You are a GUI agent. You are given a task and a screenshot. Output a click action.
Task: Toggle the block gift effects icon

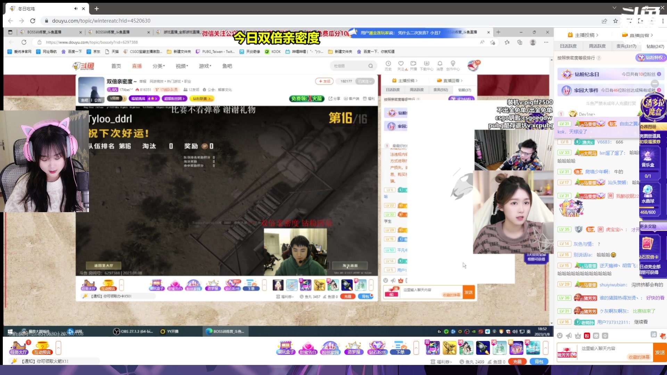coord(662,336)
